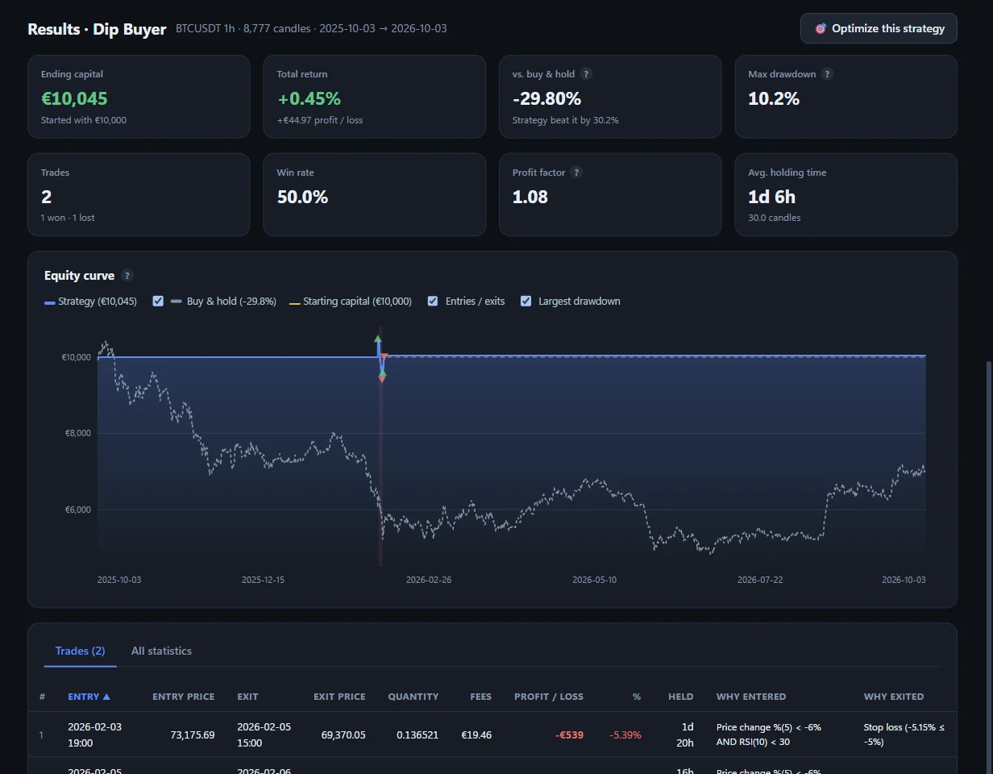The height and width of the screenshot is (774, 993).
Task: Click the -5.39% cell in trade 1
Action: coord(625,734)
